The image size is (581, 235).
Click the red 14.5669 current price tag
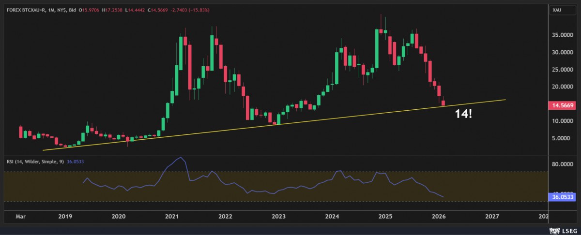pyautogui.click(x=562, y=105)
